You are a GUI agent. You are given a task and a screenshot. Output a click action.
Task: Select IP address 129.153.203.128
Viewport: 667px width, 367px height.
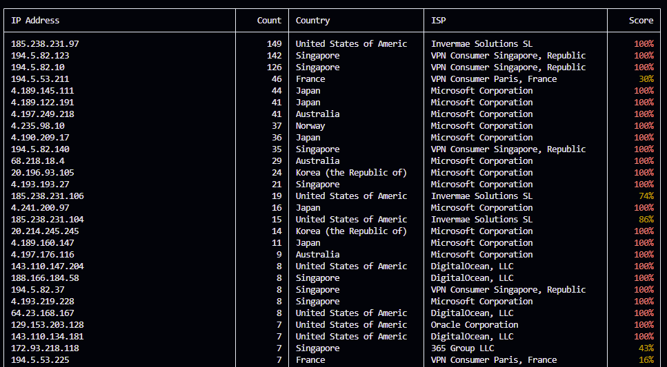pos(47,325)
